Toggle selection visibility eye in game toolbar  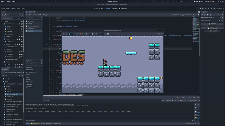(x=86, y=34)
